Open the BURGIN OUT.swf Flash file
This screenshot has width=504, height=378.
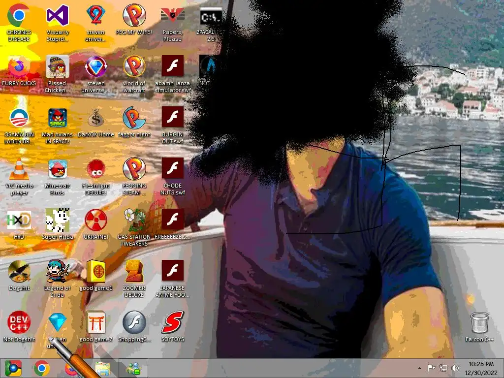click(173, 117)
